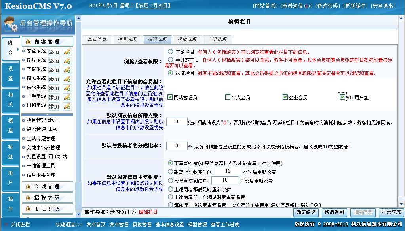Click the sidebar scrollbar down arrow
This screenshot has height=231, width=405.
tap(78, 214)
